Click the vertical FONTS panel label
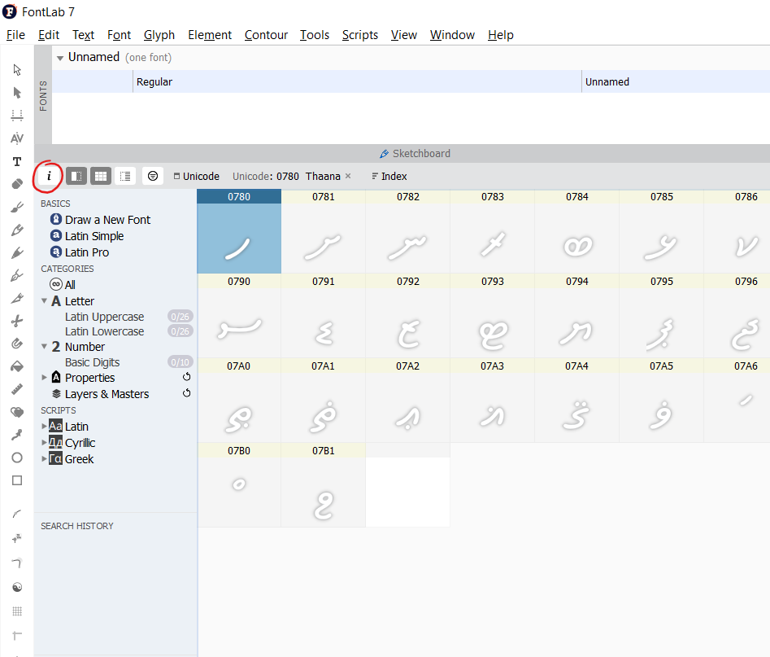Image resolution: width=770 pixels, height=657 pixels. [43, 95]
